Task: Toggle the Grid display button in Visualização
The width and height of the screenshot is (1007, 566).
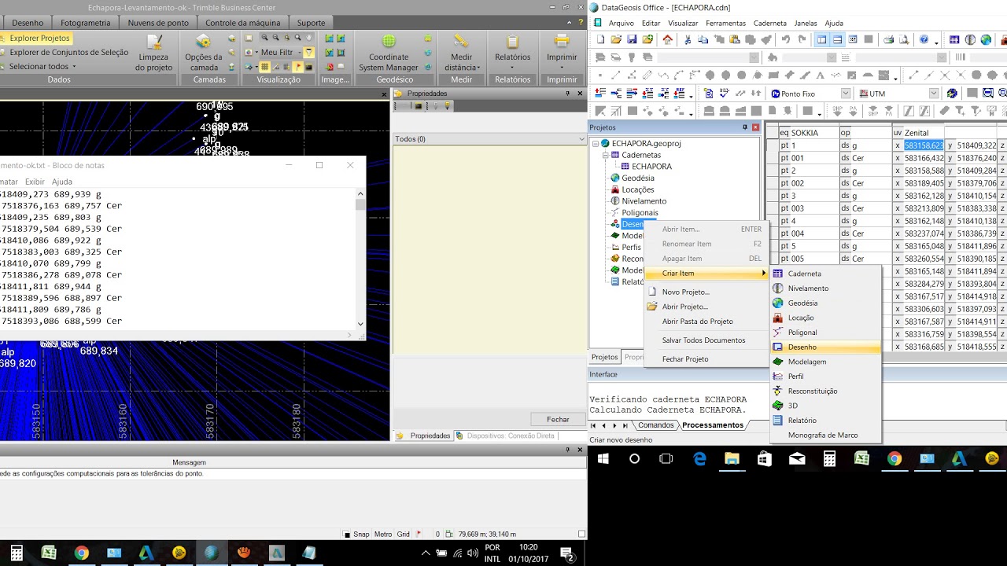Action: click(264, 67)
